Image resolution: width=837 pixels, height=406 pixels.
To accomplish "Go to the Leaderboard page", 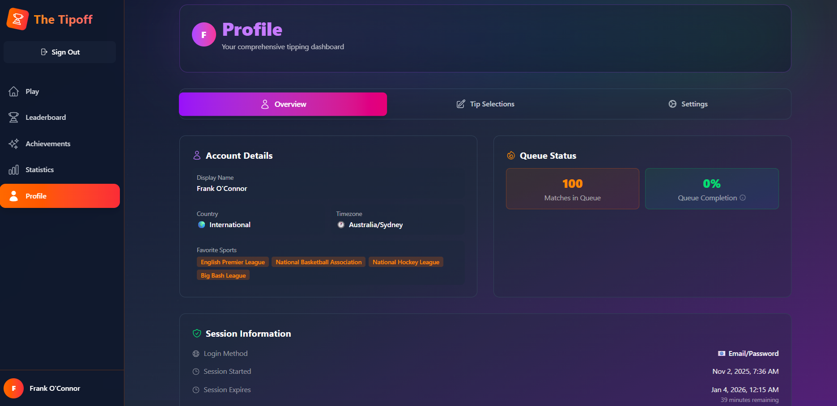I will tap(45, 118).
